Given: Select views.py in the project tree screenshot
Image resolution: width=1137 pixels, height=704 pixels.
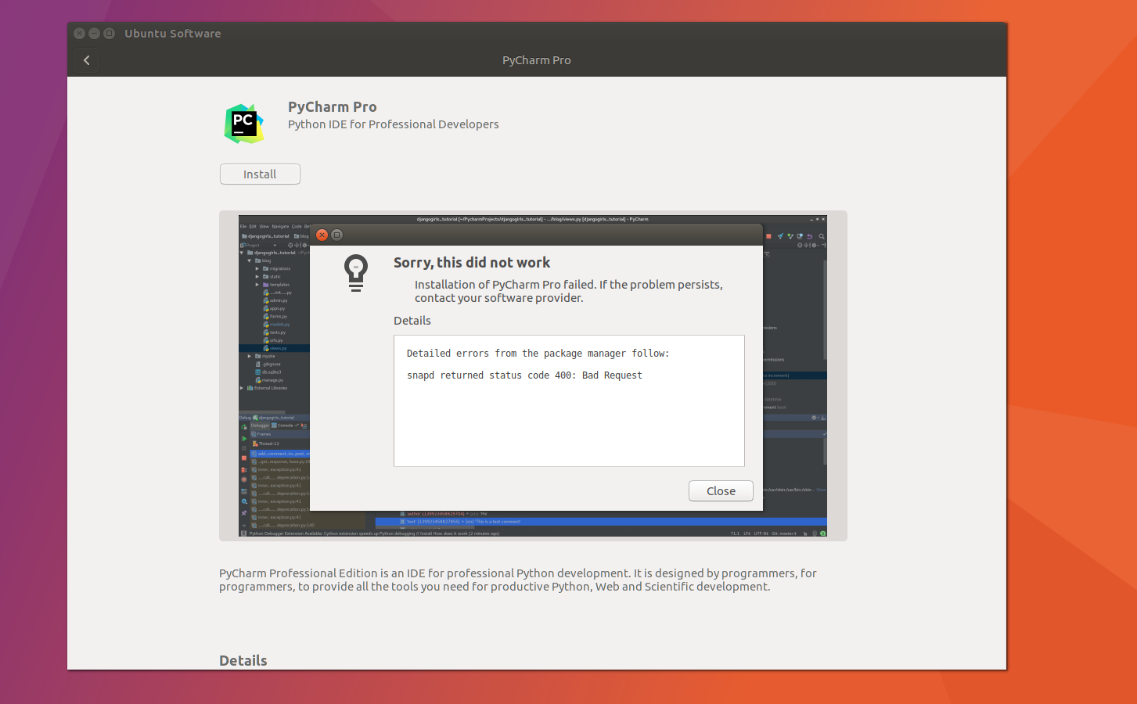Looking at the screenshot, I should coord(278,348).
